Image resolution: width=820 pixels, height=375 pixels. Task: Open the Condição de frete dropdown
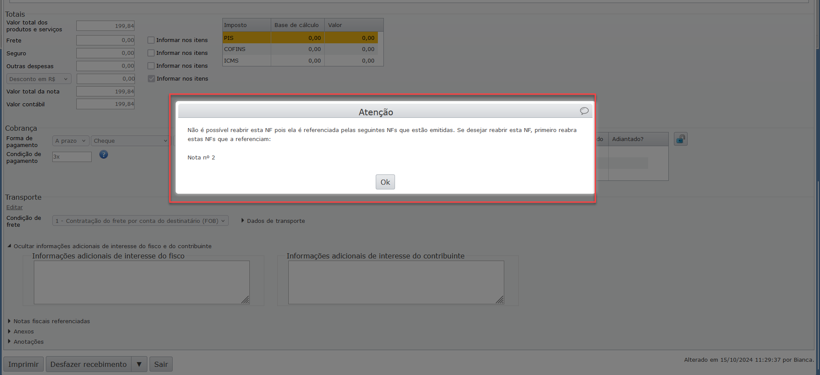click(x=141, y=221)
